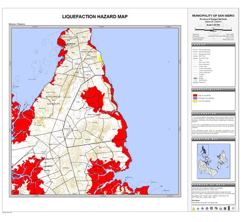
Task: Click the Provincial Boundary legend entry
Action: tap(202, 50)
